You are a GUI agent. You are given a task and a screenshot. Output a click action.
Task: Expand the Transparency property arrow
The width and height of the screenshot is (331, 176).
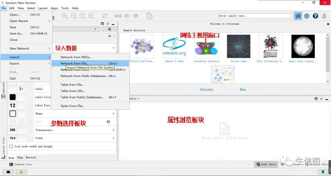pyautogui.click(x=113, y=130)
